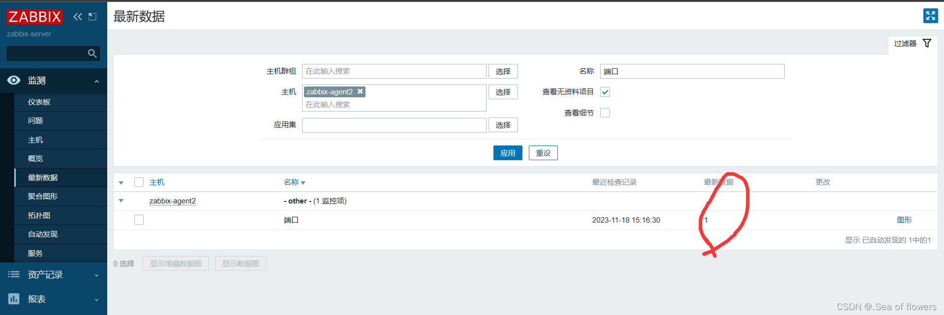Tick the checkbox for 端口 item row
The image size is (944, 315).
(139, 220)
